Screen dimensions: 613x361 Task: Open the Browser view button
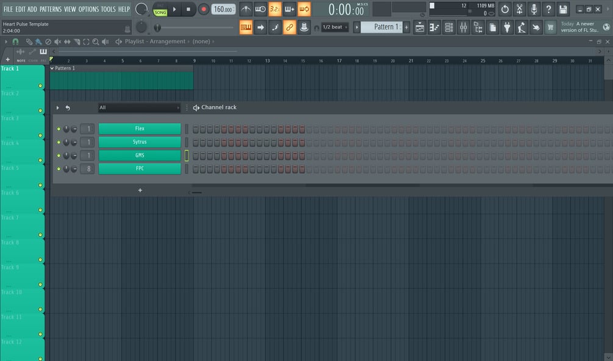[x=478, y=27]
